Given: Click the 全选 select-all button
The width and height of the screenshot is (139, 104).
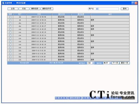Looking at the screenshot, I should pos(13,9).
